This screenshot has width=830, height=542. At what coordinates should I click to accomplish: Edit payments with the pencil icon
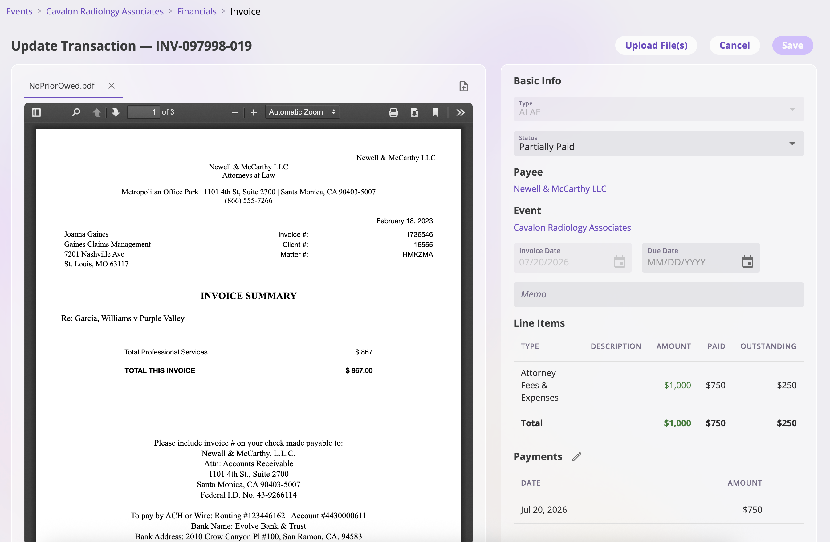tap(577, 457)
